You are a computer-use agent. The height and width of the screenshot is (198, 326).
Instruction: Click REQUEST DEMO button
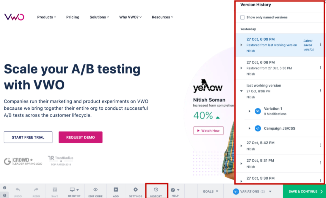81,137
